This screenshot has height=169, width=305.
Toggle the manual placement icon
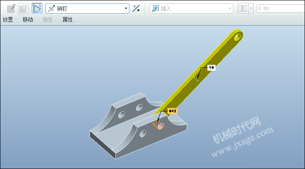23,8
